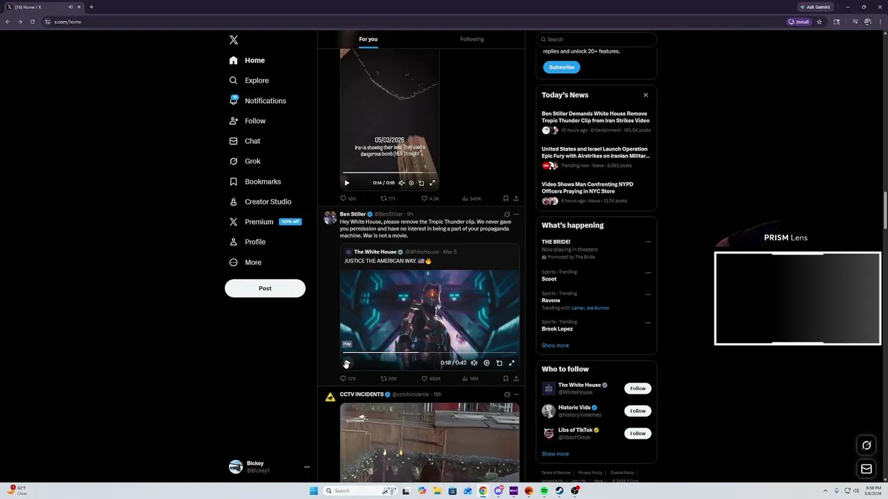The image size is (888, 499).
Task: Open the floating Grok button bottom-right
Action: pyautogui.click(x=866, y=445)
